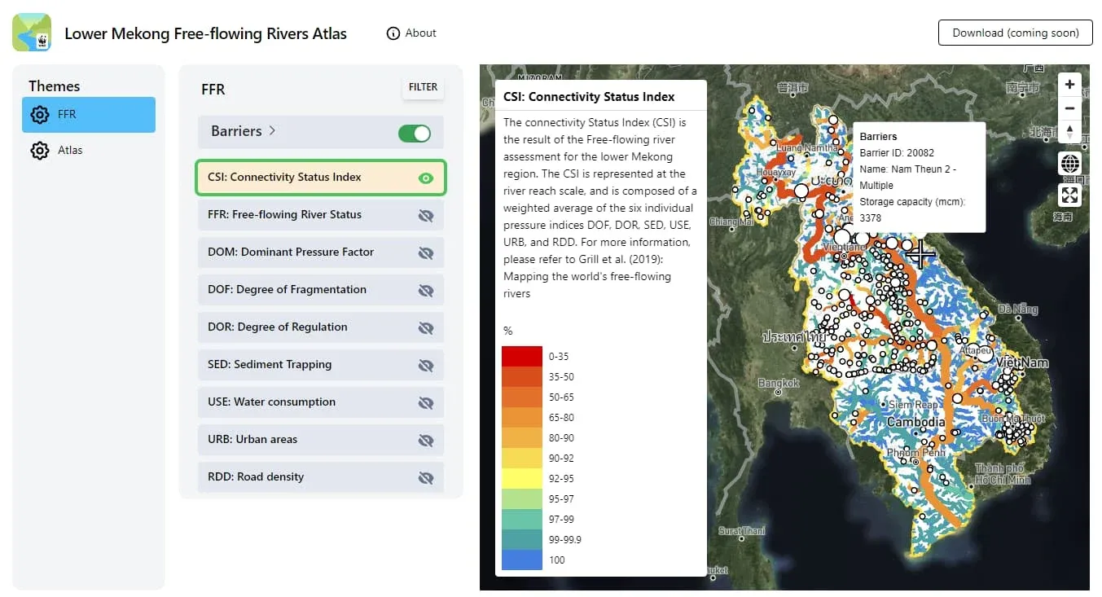
Task: Click the 90-92 legend swatch
Action: pyautogui.click(x=522, y=458)
